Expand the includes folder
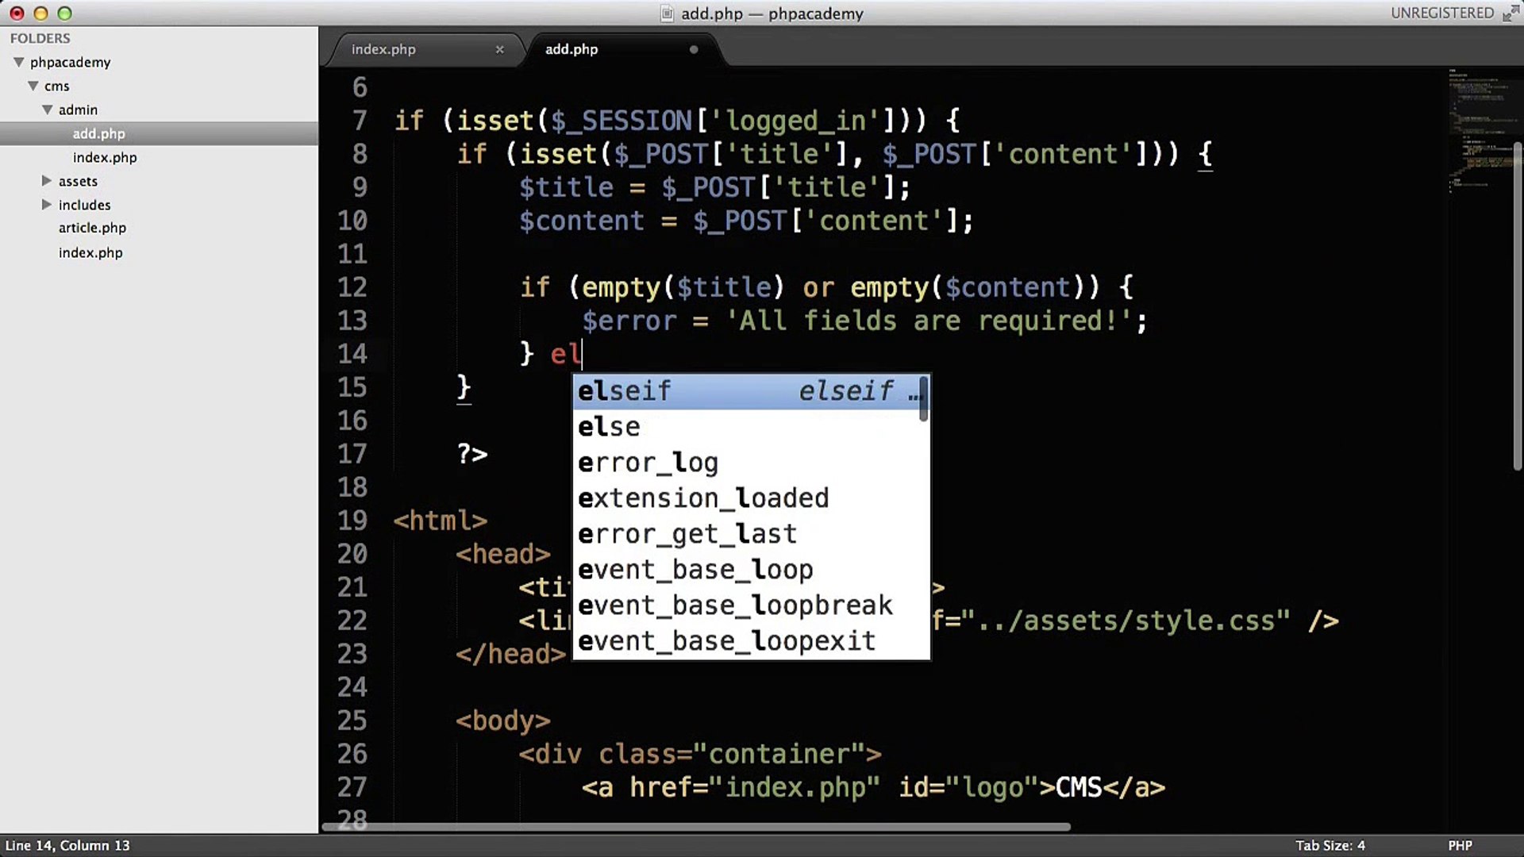 (x=47, y=205)
